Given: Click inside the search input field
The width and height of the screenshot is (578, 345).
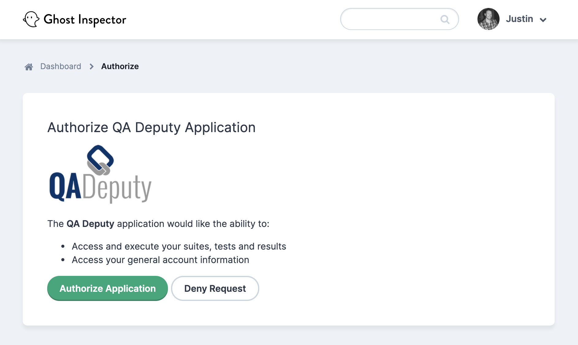Looking at the screenshot, I should [399, 19].
